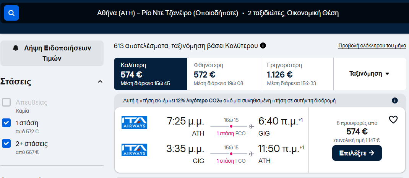Select the Φθηνότερη 572 € tab

[x=223, y=74]
